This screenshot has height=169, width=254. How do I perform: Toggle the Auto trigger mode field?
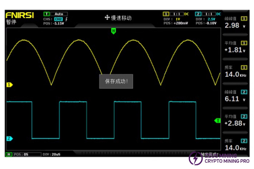pyautogui.click(x=59, y=14)
